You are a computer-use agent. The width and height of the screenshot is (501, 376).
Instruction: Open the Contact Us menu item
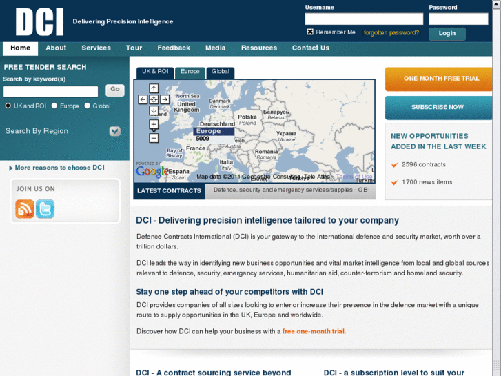pos(311,48)
